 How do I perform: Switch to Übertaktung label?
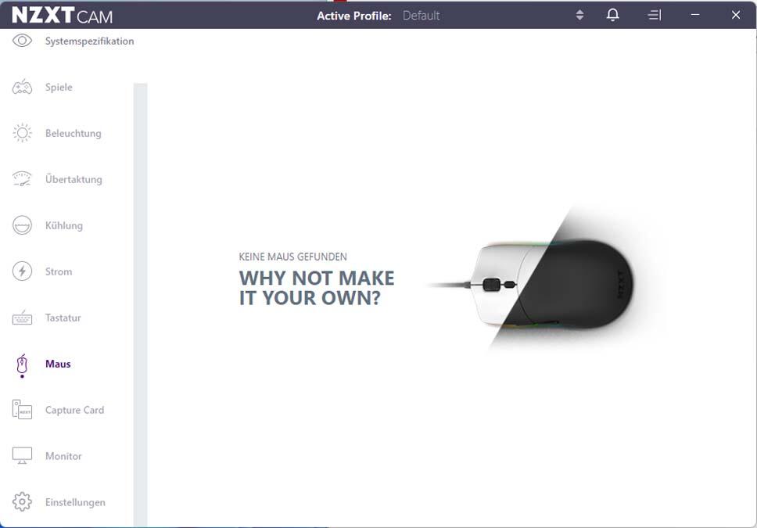coord(74,179)
